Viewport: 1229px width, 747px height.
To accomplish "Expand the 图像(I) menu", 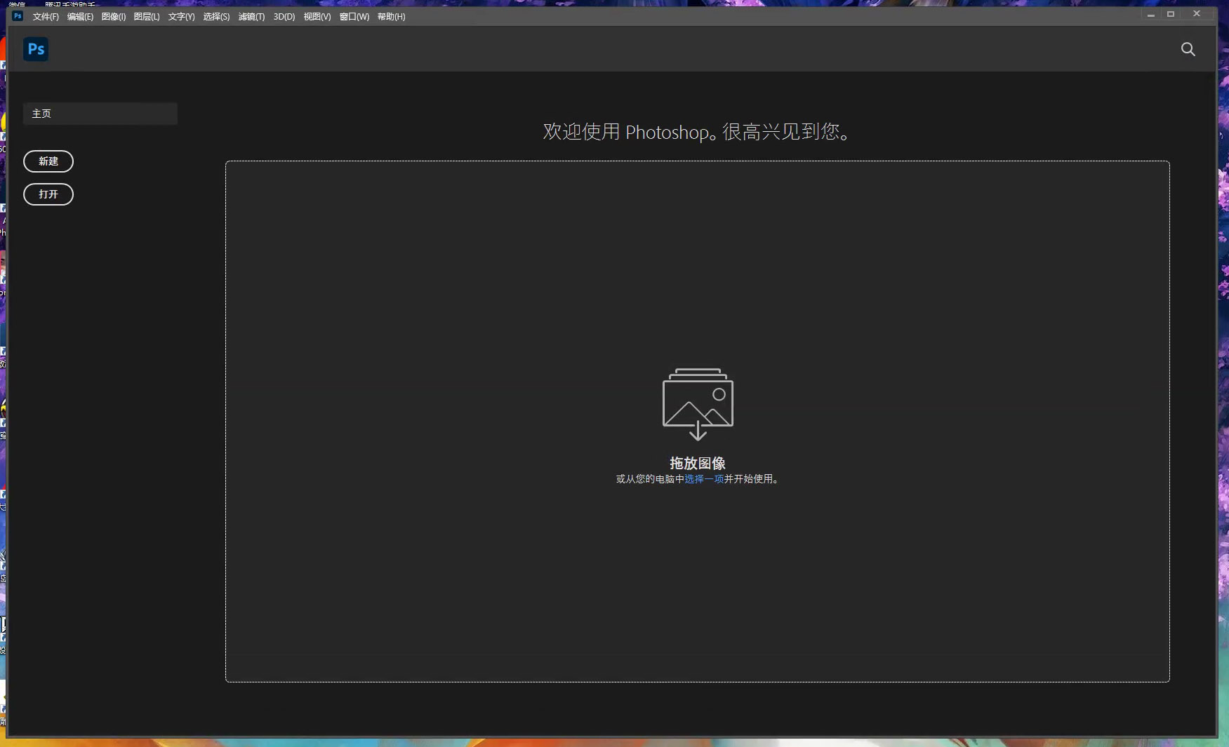I will (x=113, y=17).
